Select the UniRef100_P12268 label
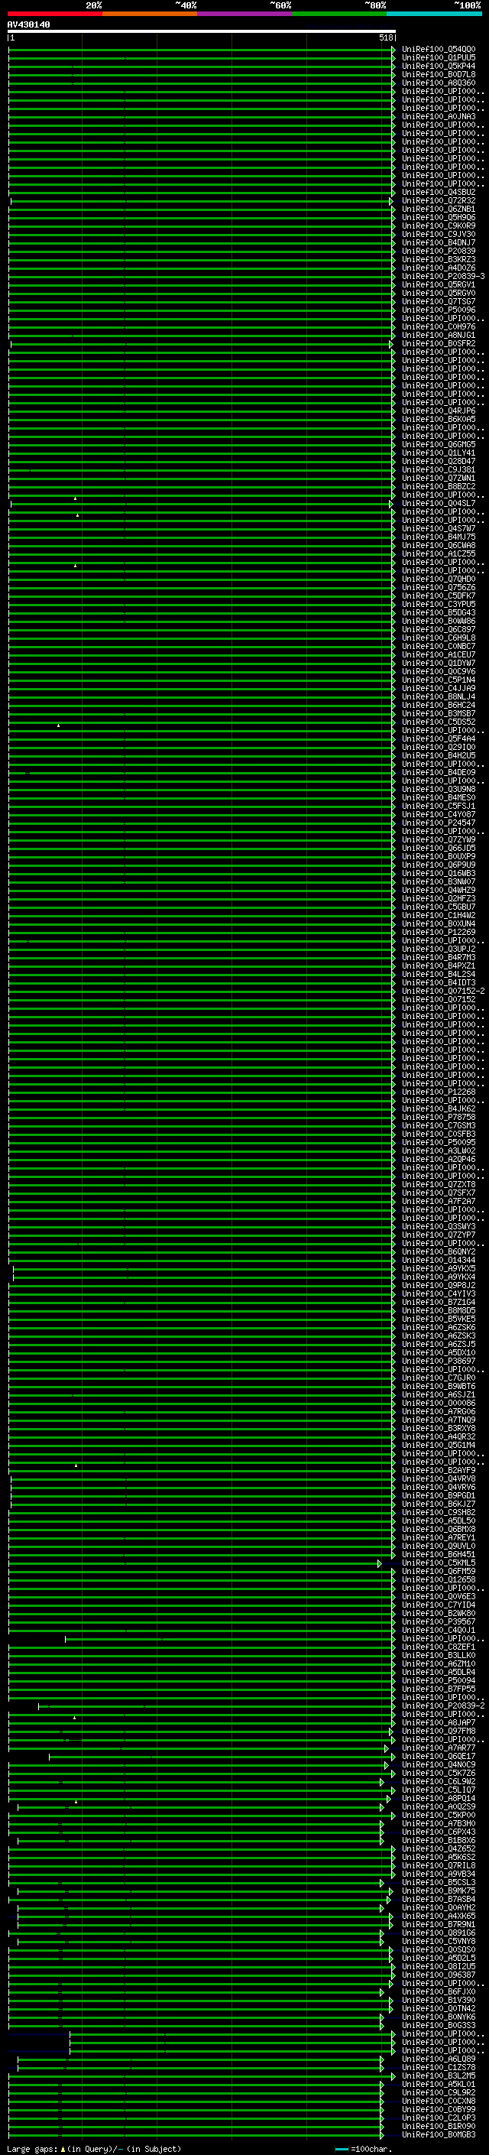 439,1092
